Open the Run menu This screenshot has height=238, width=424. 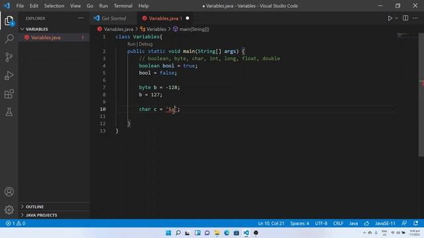tap(103, 6)
